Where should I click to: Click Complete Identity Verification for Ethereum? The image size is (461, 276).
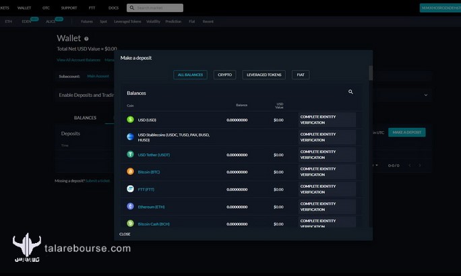point(327,207)
